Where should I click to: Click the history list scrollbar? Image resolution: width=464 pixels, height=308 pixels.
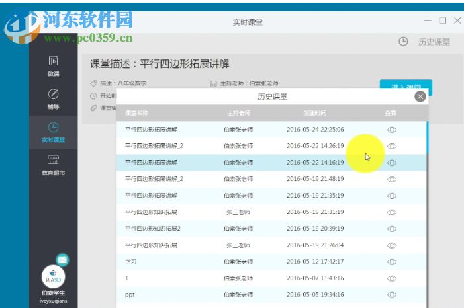pyautogui.click(x=428, y=137)
